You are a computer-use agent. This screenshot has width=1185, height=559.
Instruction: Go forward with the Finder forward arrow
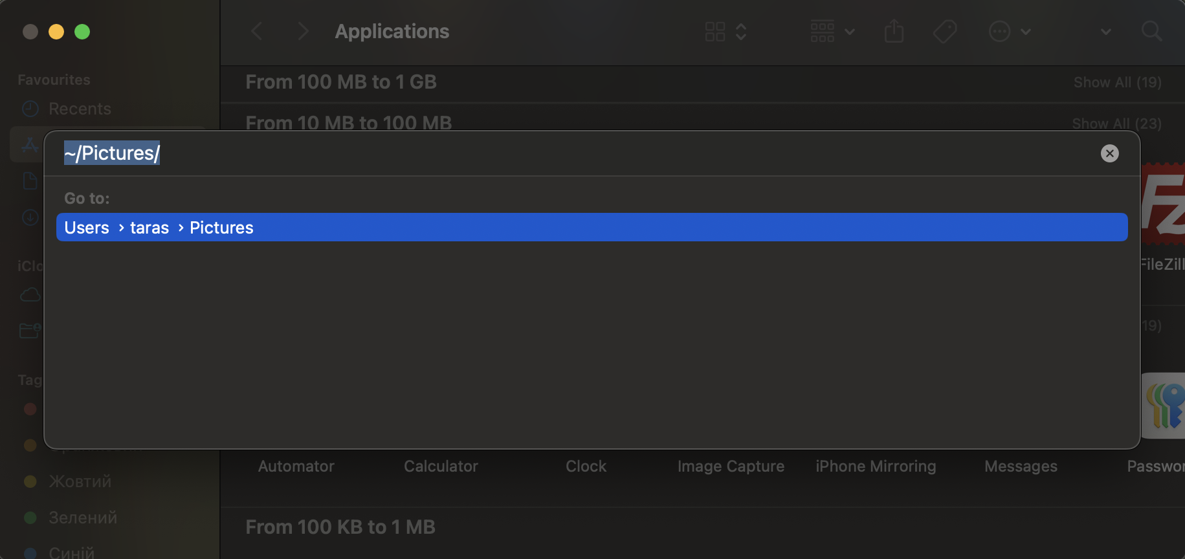click(302, 31)
